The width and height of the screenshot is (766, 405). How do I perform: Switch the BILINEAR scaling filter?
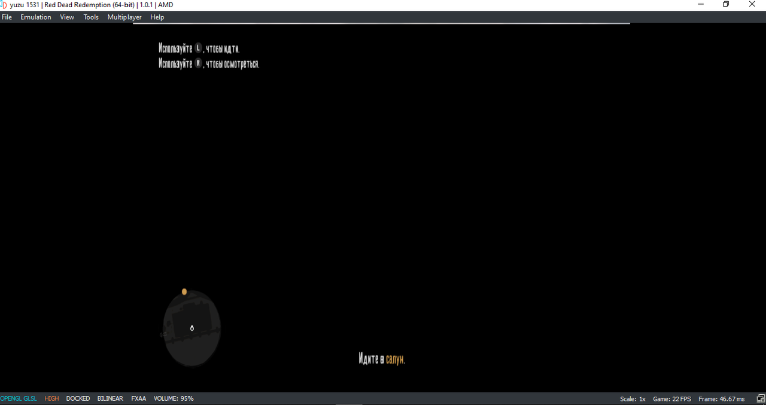(x=110, y=398)
